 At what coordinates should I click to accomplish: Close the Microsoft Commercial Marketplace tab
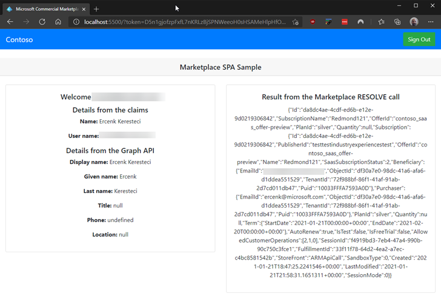(x=84, y=9)
